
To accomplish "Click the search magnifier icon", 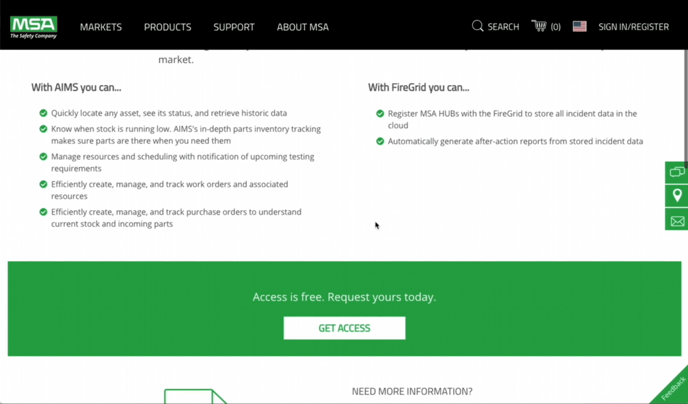I will (478, 26).
